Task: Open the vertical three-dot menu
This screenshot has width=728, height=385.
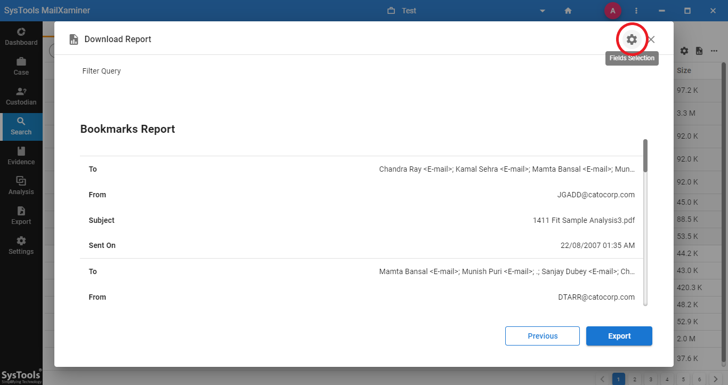Action: (636, 11)
